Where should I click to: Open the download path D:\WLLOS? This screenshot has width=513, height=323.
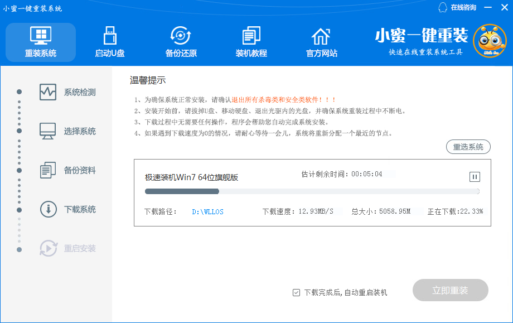point(207,212)
